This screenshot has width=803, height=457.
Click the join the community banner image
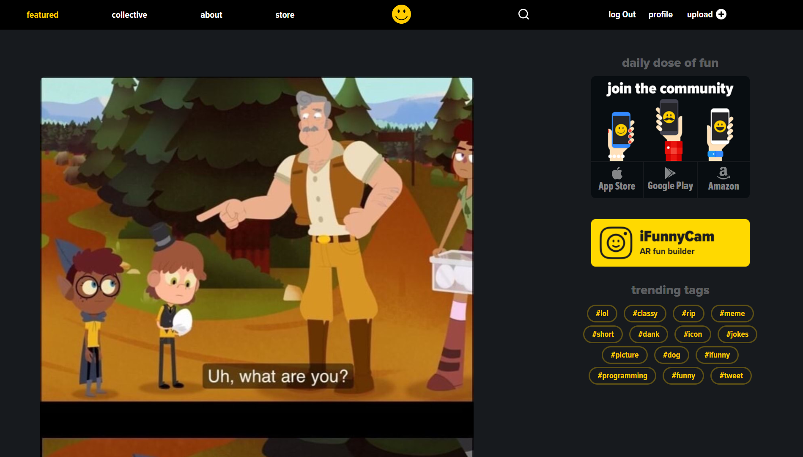(x=670, y=119)
